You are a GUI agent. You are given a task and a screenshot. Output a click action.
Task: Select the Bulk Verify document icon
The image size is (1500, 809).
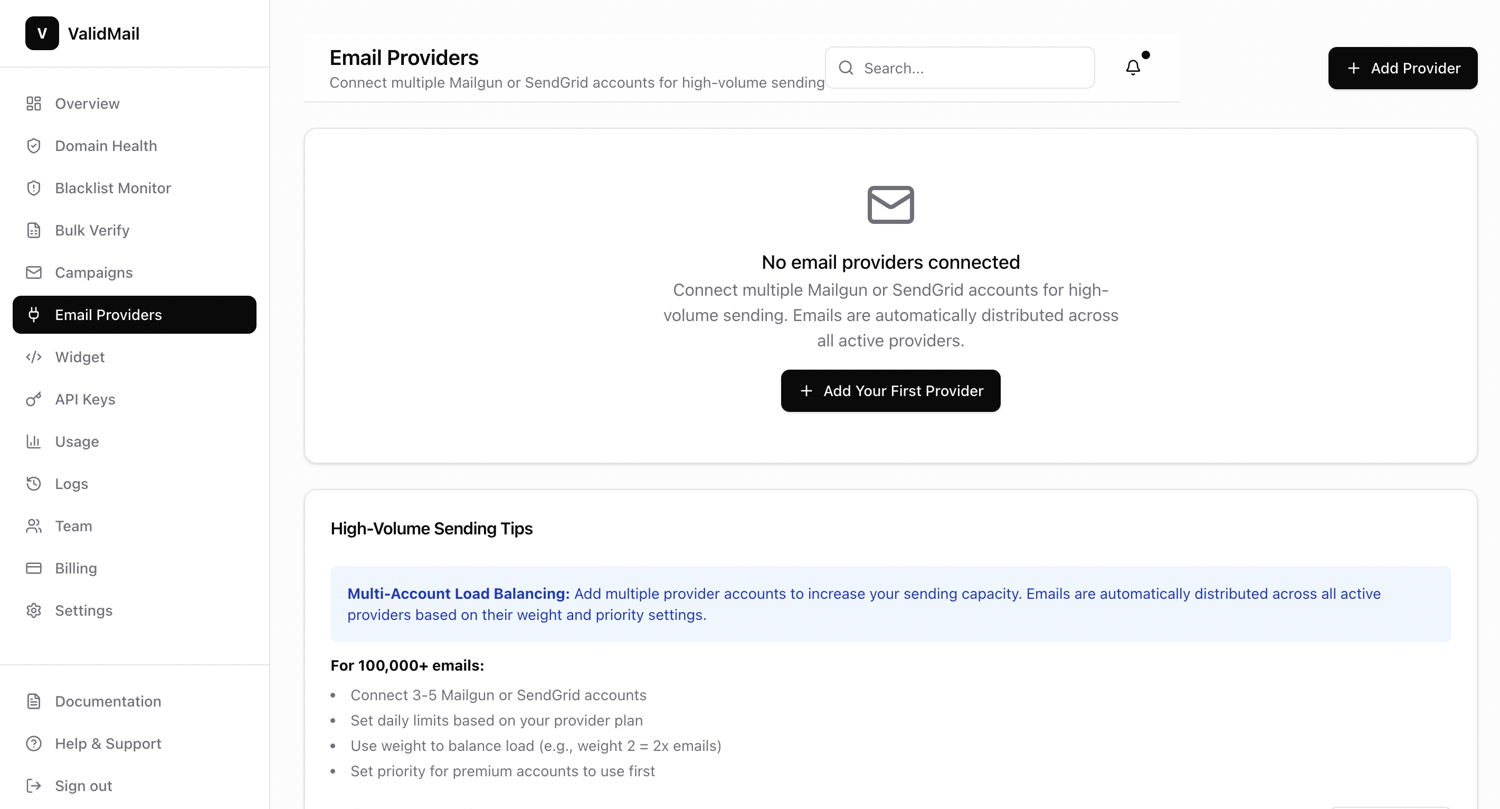coord(33,230)
